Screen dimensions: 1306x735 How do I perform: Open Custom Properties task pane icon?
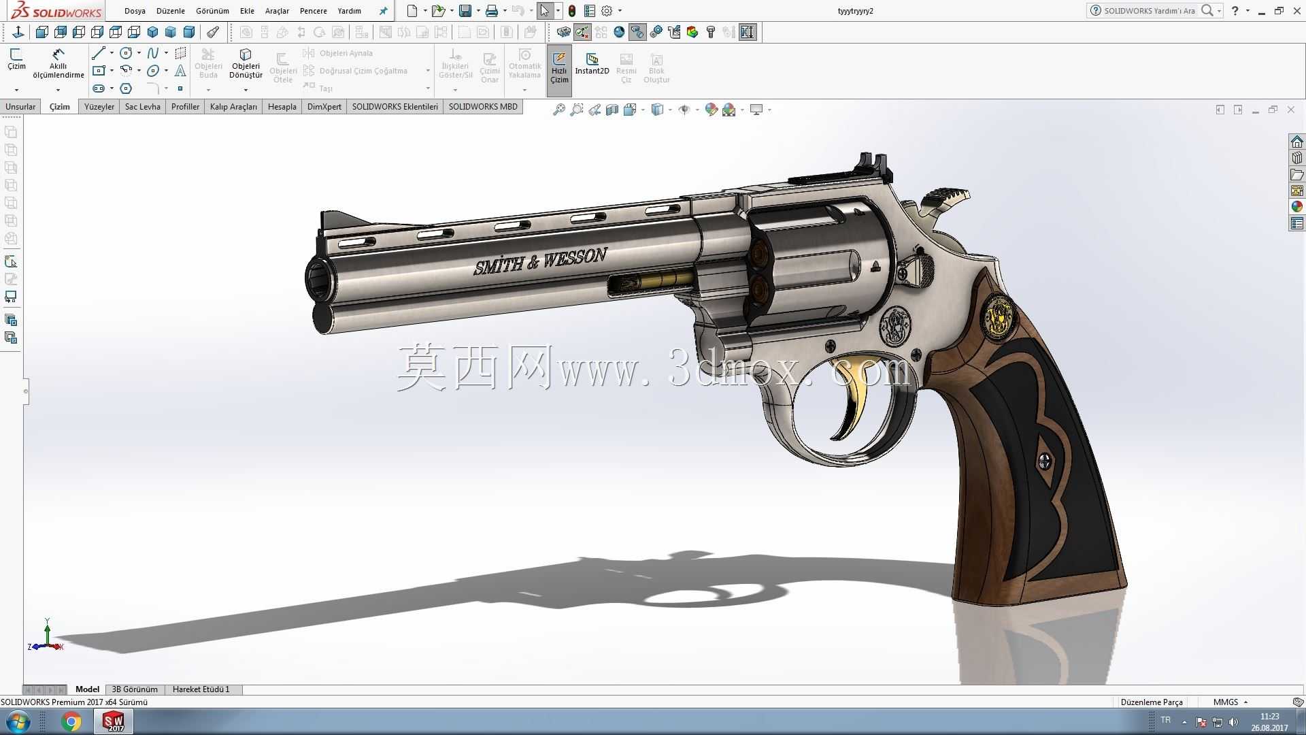coord(1297,223)
